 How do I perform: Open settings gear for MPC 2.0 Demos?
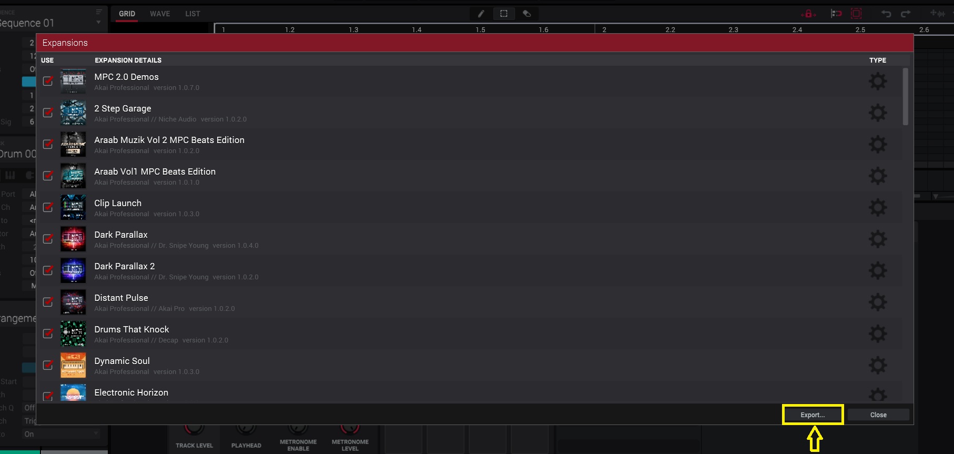[x=877, y=81]
